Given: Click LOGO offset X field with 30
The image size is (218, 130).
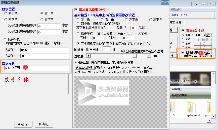Looking at the screenshot, I should [x=111, y=28].
